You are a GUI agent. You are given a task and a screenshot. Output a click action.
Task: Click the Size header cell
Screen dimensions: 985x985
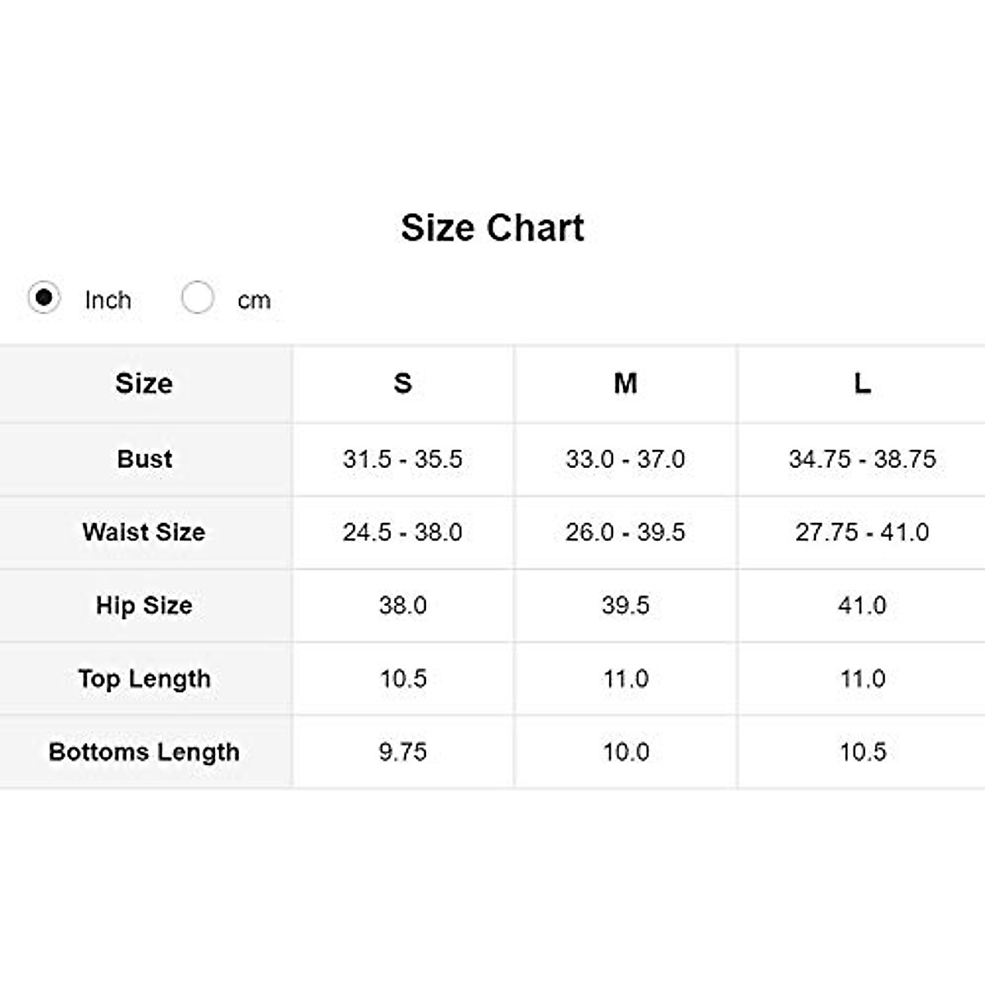(144, 383)
